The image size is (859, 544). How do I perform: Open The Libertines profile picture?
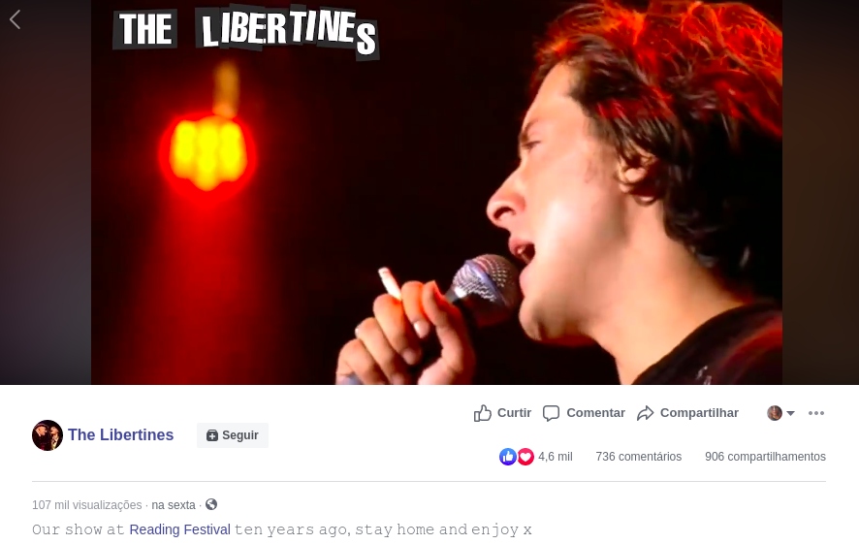click(x=48, y=435)
